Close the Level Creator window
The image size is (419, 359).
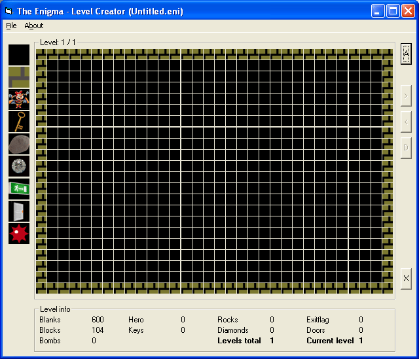[x=408, y=11]
